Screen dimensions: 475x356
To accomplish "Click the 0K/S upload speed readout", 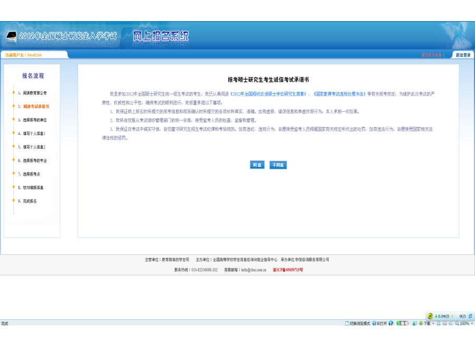I will 462,316.
